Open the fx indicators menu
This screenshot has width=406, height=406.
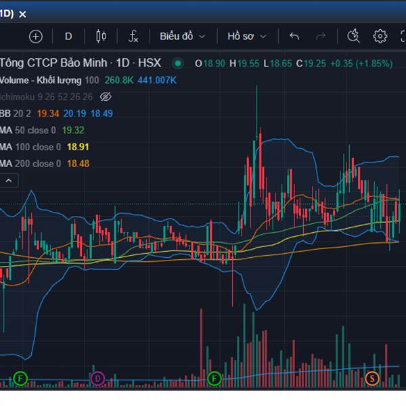click(x=134, y=37)
